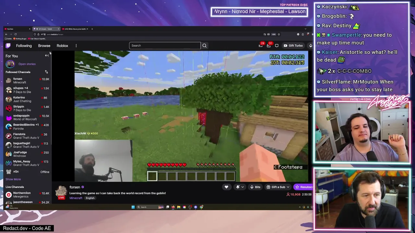415x233 pixels.
Task: Toggle follow heart button for forsen
Action: 226,187
